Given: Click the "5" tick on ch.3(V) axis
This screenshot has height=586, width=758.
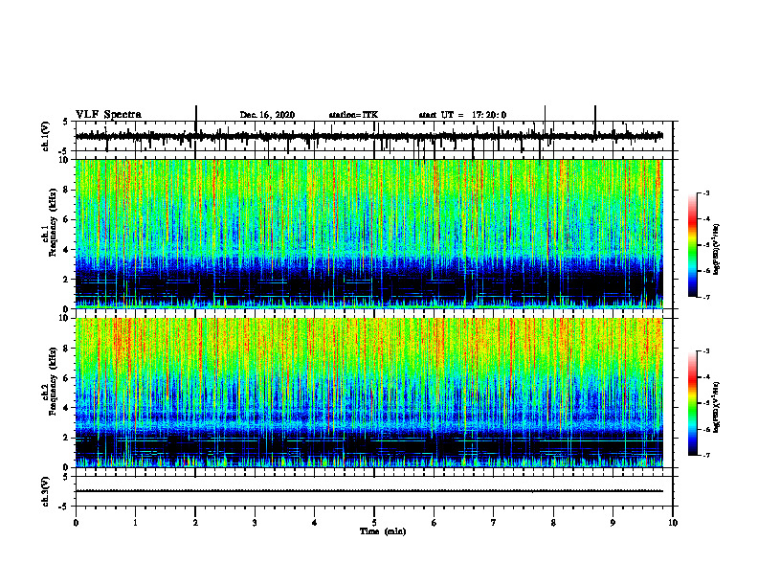Looking at the screenshot, I should coord(65,476).
